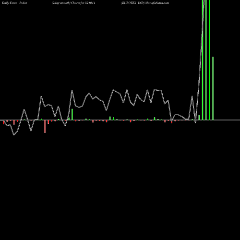Image resolution: width=240 pixels, height=240 pixels.
Task: Click the 'Daily Force Index' title text
Action: (x=14, y=3)
